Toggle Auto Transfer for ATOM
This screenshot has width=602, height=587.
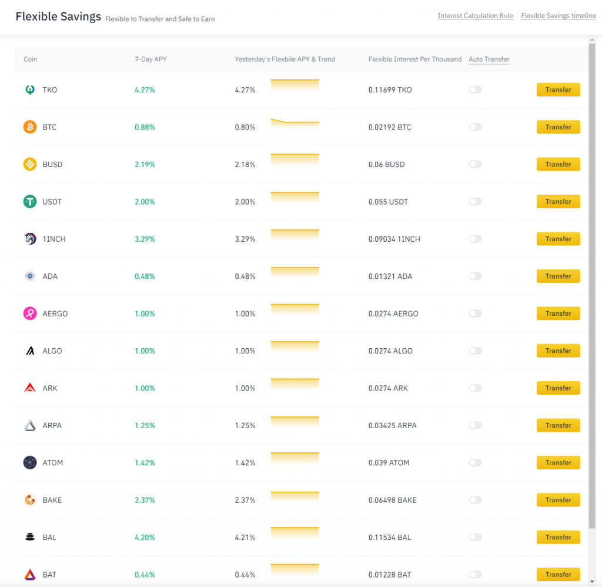pos(475,462)
